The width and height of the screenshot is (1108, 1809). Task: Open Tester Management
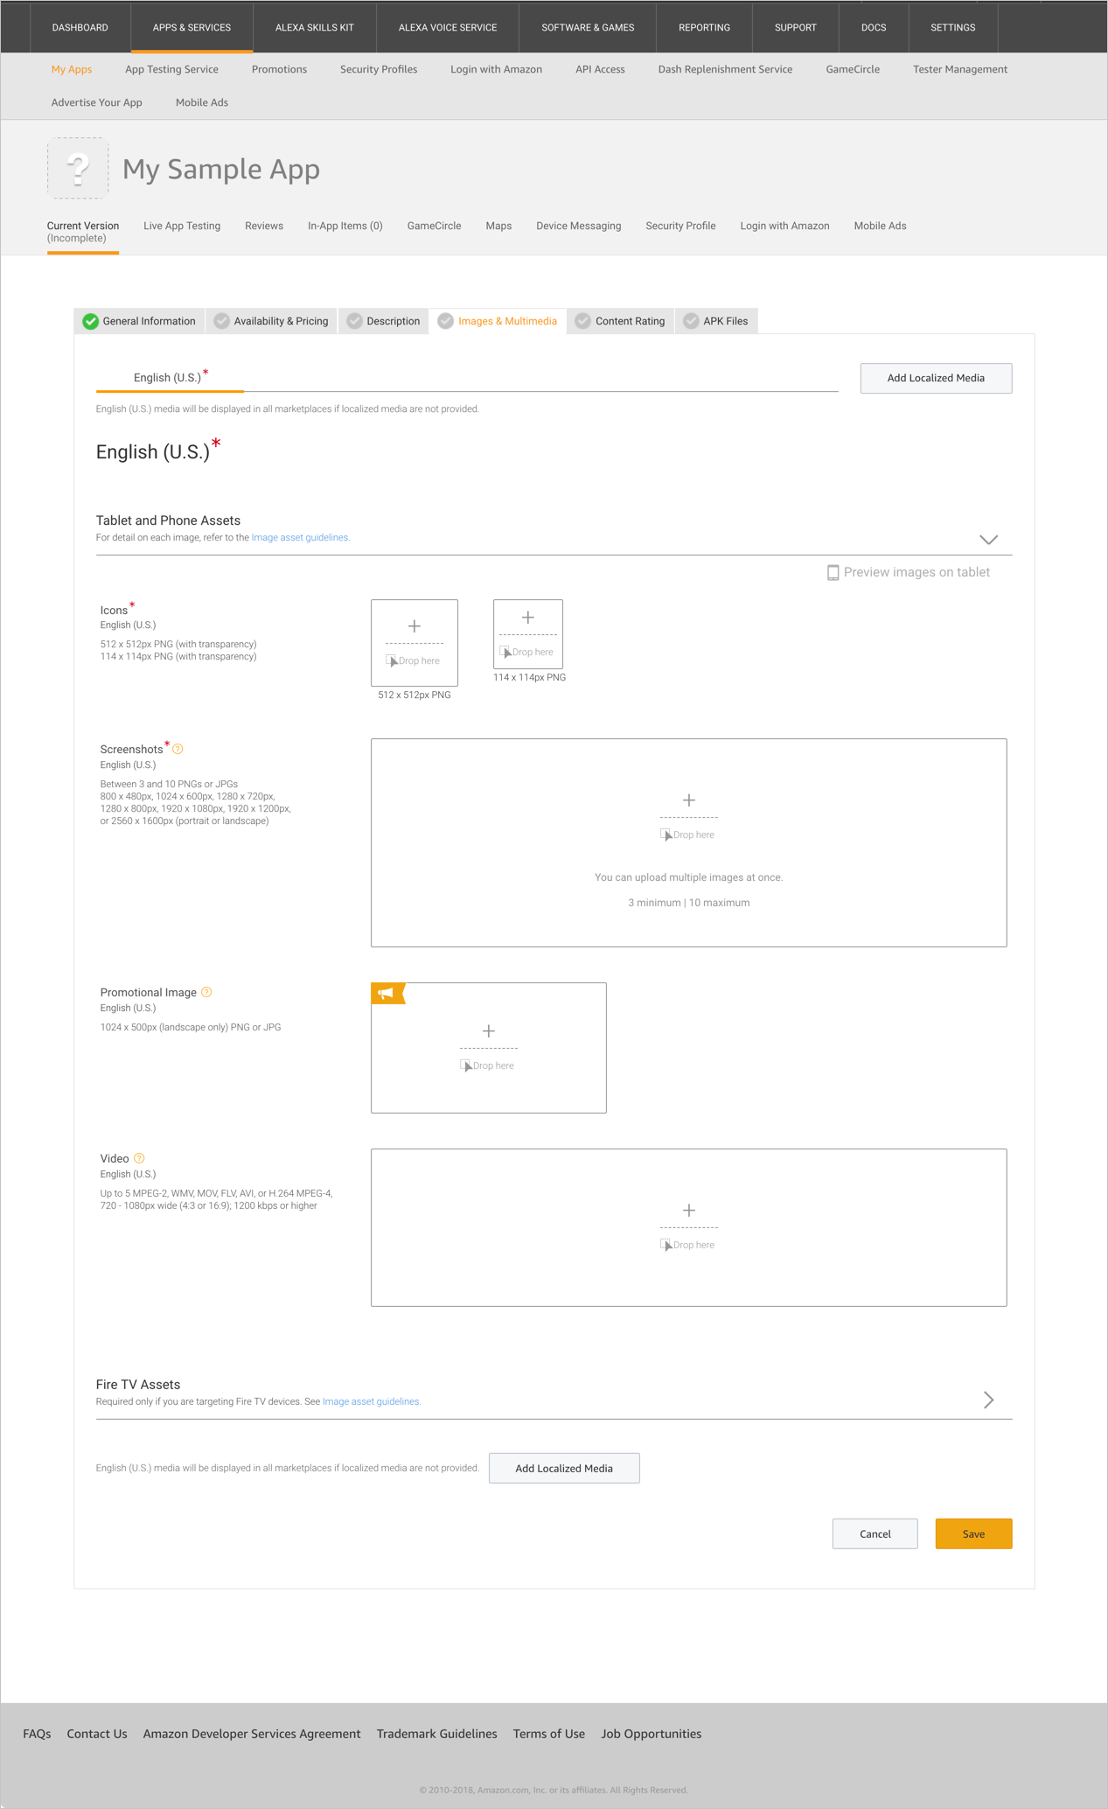point(960,69)
